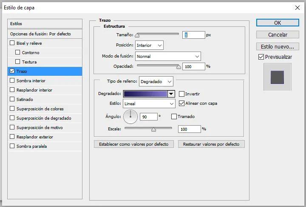Check the Satinado effect box
Screen dimensions: 306x207
(12, 99)
